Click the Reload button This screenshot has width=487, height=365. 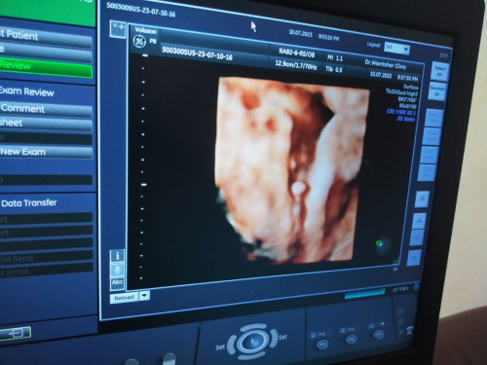point(125,298)
